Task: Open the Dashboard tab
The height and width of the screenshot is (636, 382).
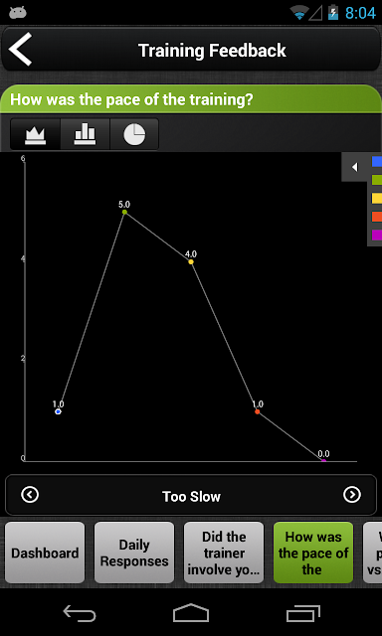Action: 45,553
